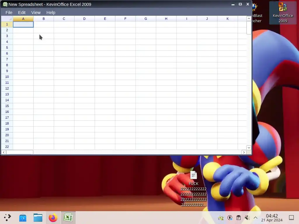Click the green star tray icon
Viewport: 299px width, 224px height.
pos(221,218)
